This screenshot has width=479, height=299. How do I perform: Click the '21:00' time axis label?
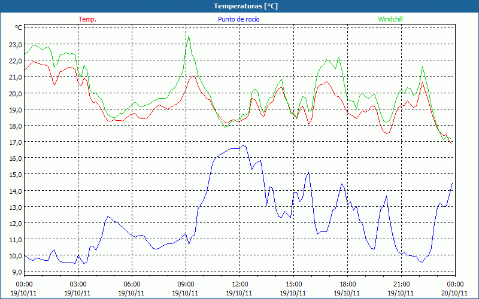click(401, 285)
